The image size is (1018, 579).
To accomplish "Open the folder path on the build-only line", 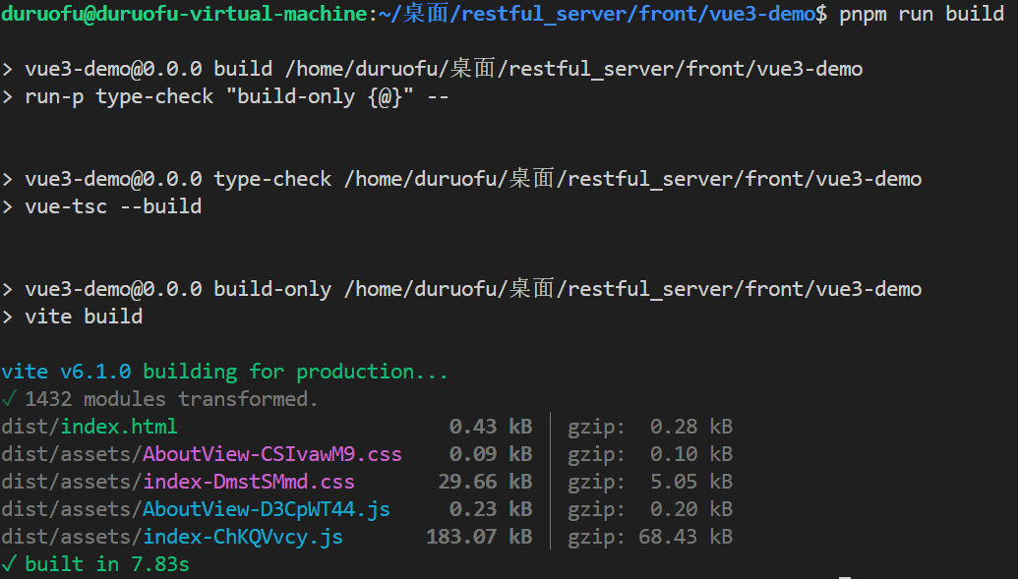I will point(632,289).
